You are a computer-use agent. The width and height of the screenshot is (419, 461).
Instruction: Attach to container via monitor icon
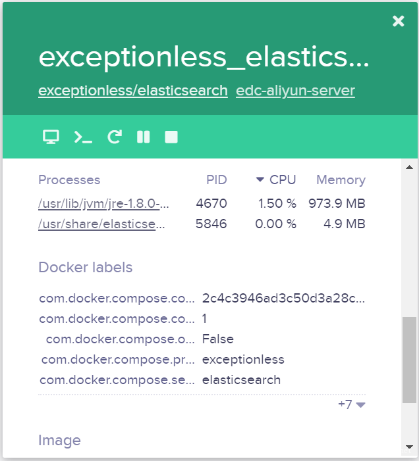(51, 137)
